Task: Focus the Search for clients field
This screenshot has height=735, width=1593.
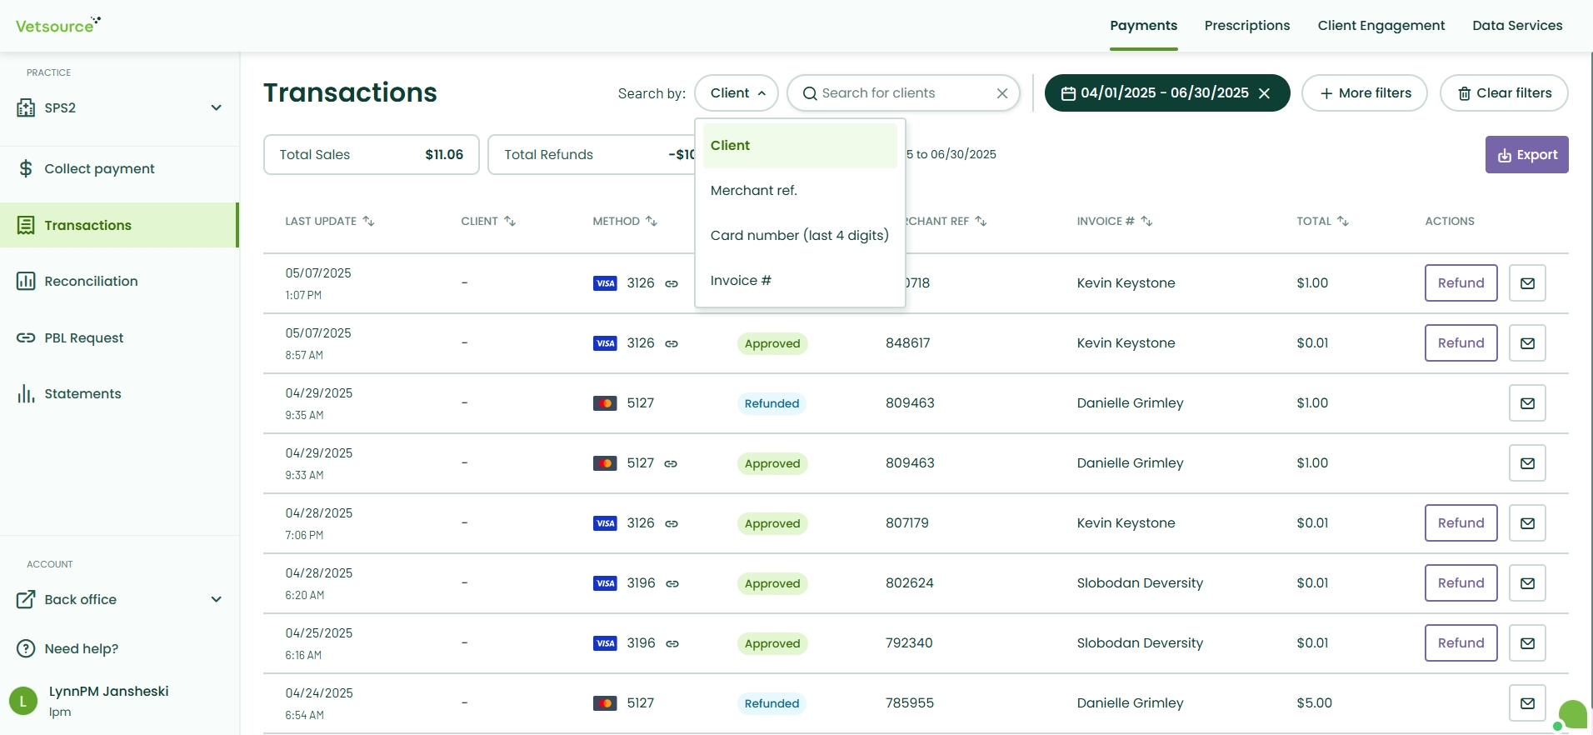Action: (902, 93)
